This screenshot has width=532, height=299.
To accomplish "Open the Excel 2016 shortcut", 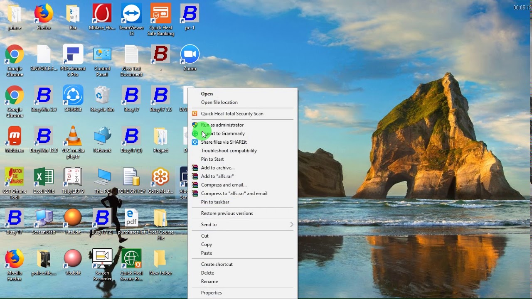I will pyautogui.click(x=44, y=181).
